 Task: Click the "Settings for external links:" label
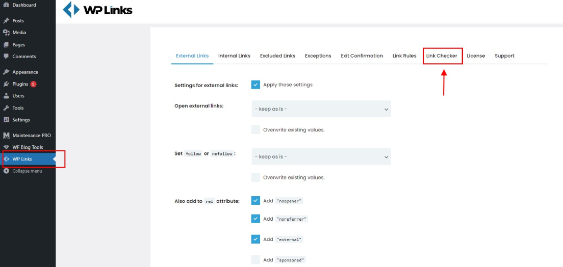point(206,86)
